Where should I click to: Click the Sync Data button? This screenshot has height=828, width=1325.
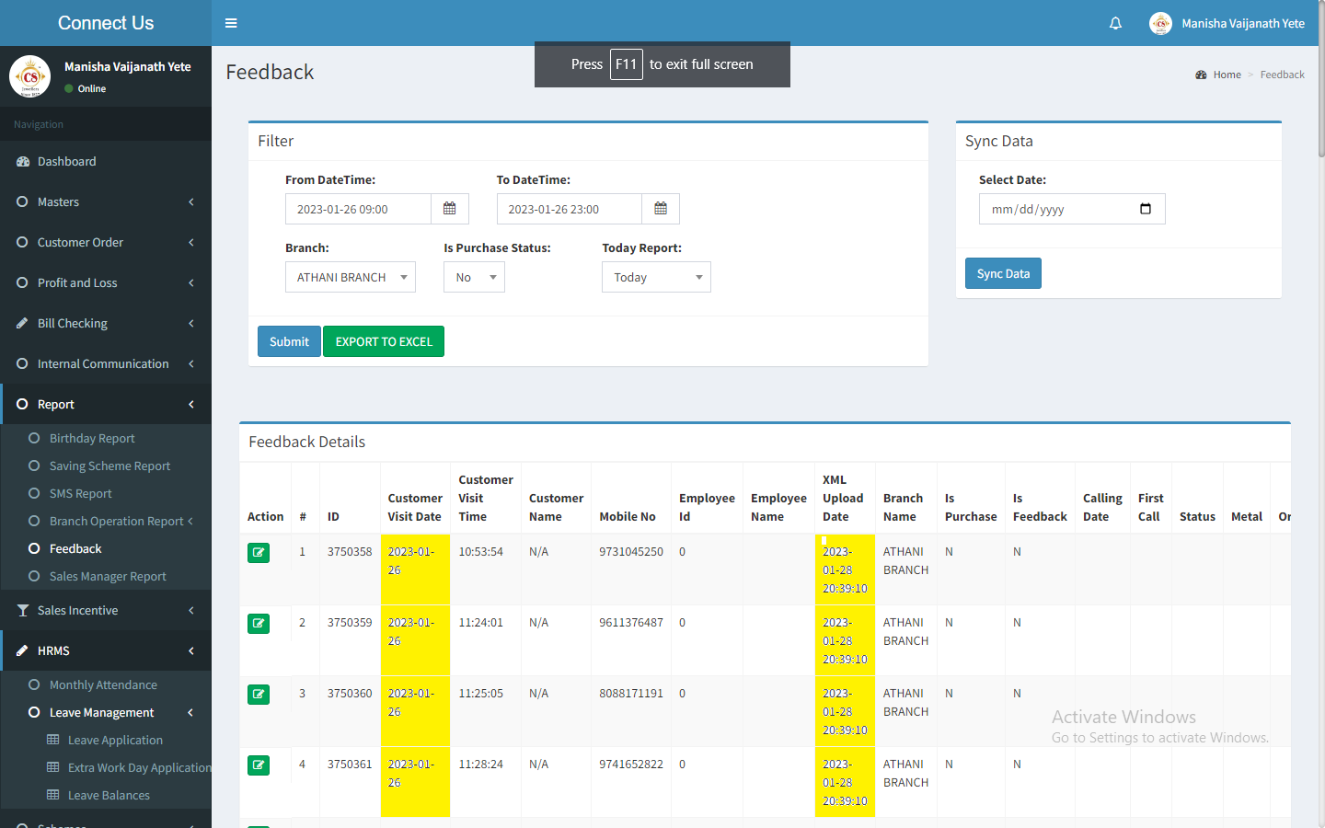[x=1003, y=273]
